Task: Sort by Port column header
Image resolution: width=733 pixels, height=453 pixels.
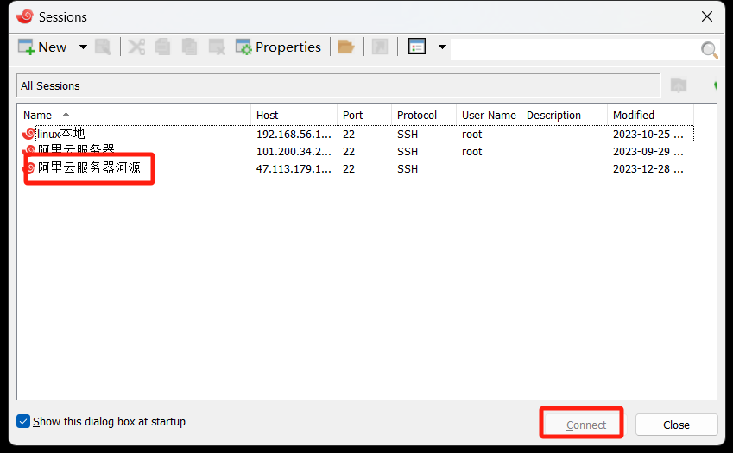Action: point(364,115)
